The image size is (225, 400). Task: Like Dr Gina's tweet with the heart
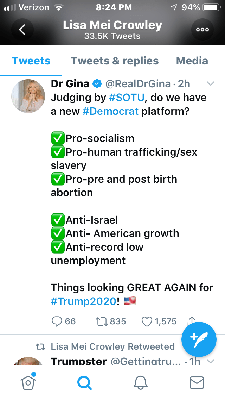[146, 321]
